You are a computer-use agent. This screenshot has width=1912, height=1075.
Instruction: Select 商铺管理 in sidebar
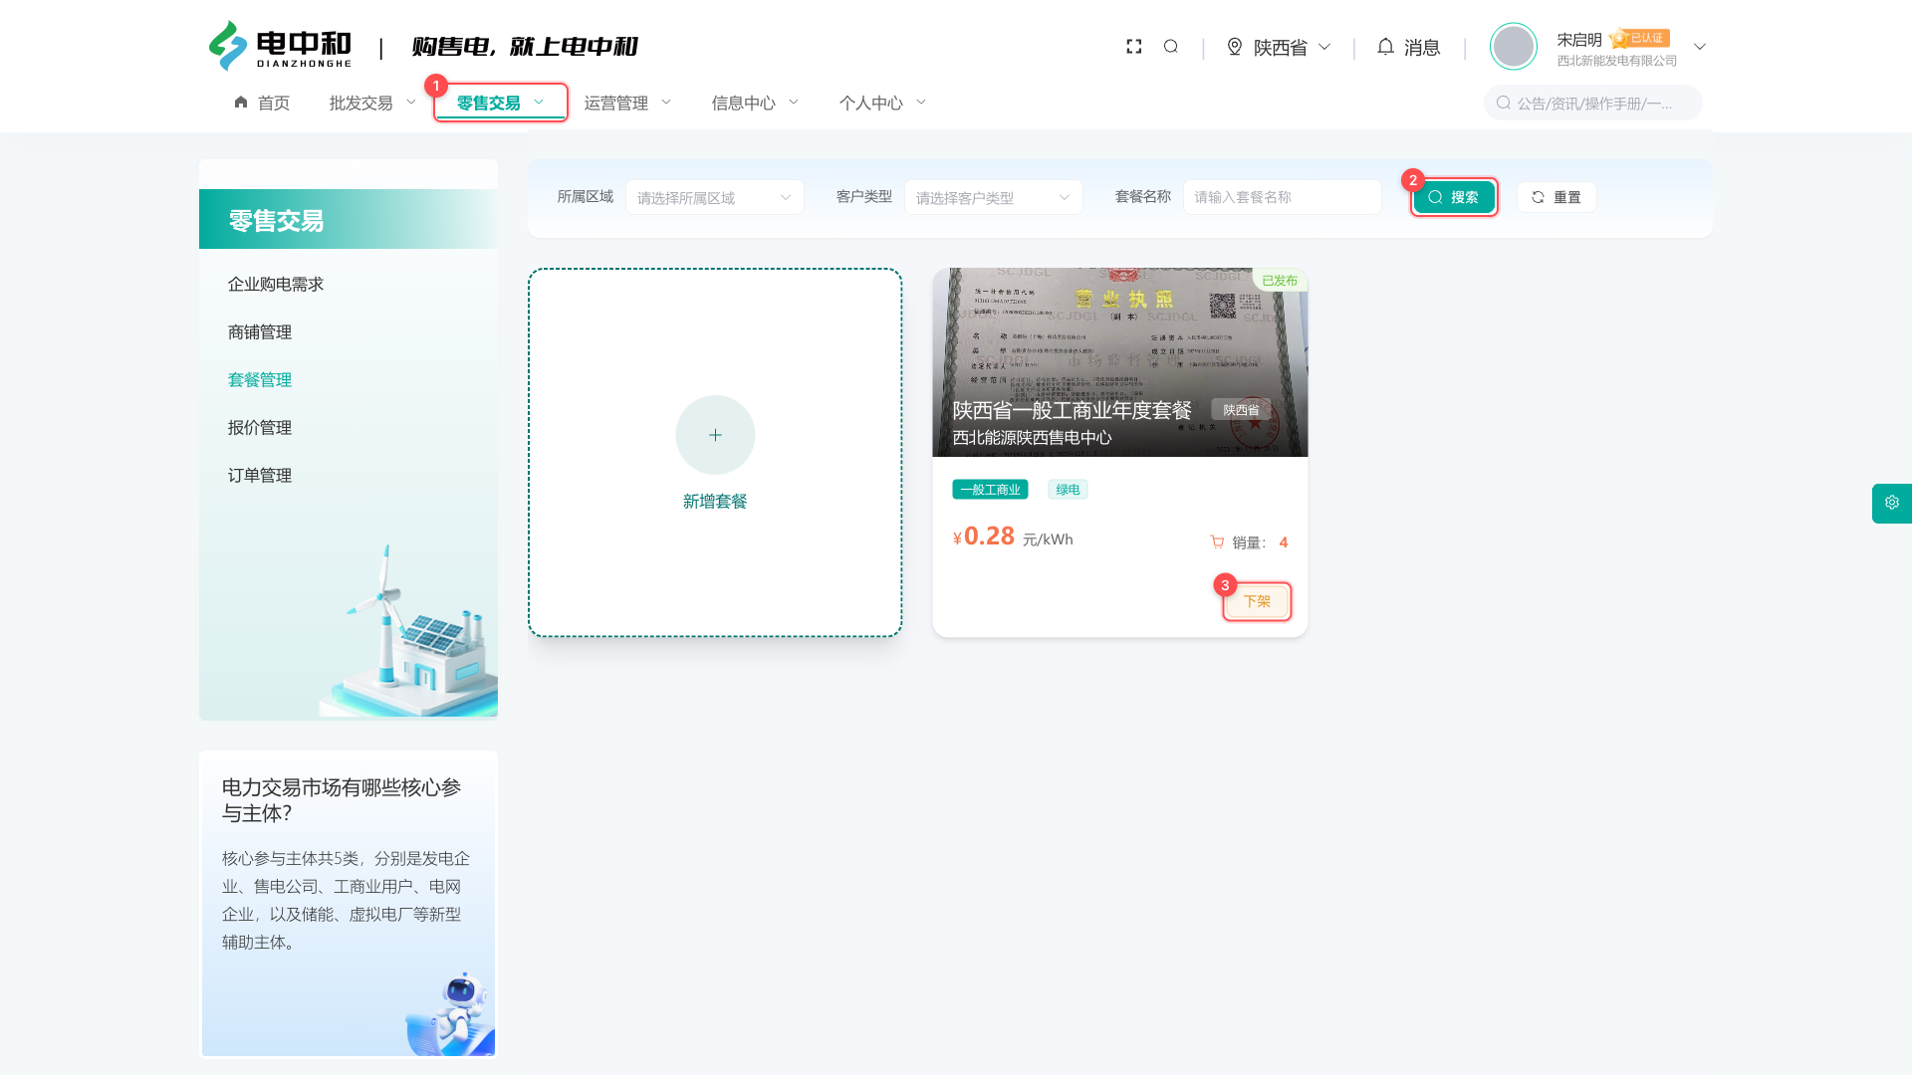pyautogui.click(x=260, y=331)
